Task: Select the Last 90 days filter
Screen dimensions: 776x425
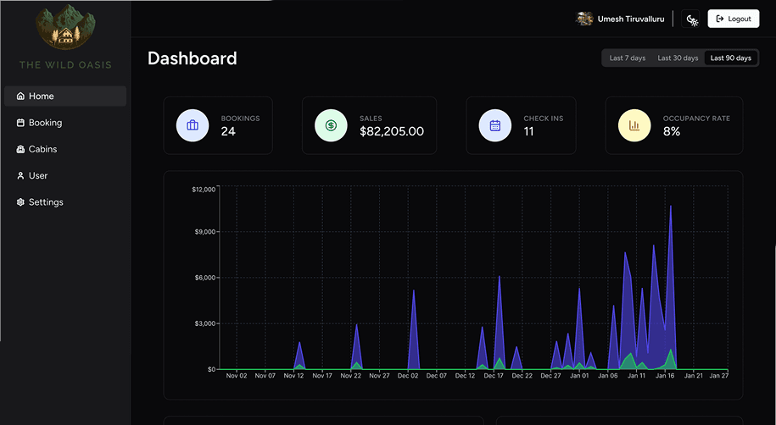Action: pos(730,58)
